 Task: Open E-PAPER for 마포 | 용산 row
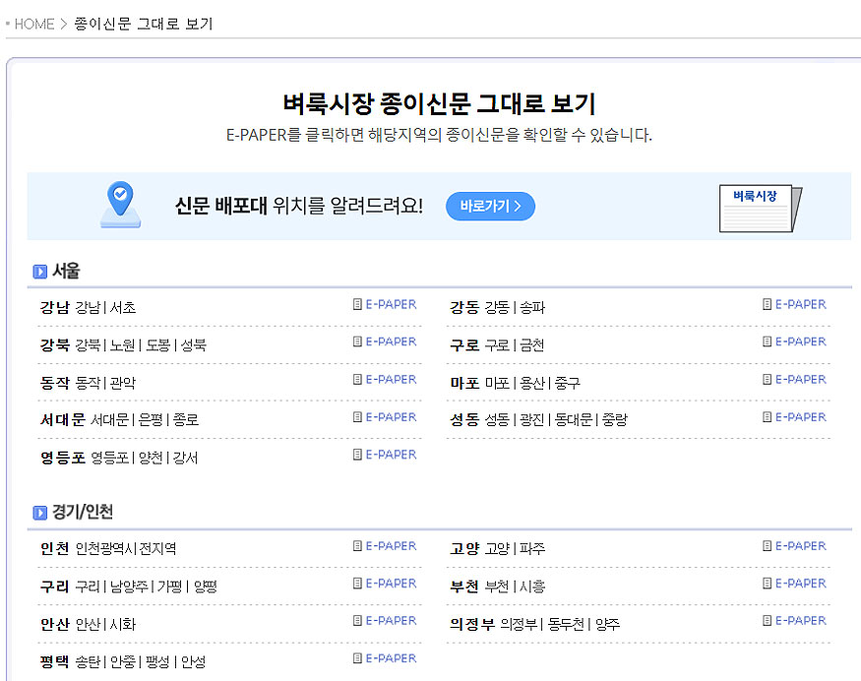(794, 380)
